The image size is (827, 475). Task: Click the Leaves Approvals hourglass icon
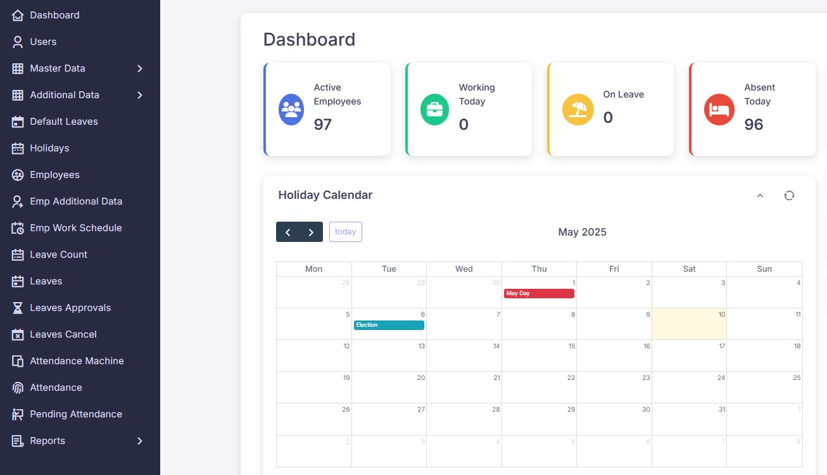[17, 308]
